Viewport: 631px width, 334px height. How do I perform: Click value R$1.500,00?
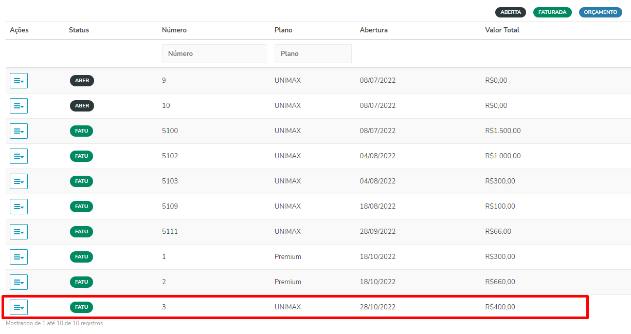[x=503, y=131]
